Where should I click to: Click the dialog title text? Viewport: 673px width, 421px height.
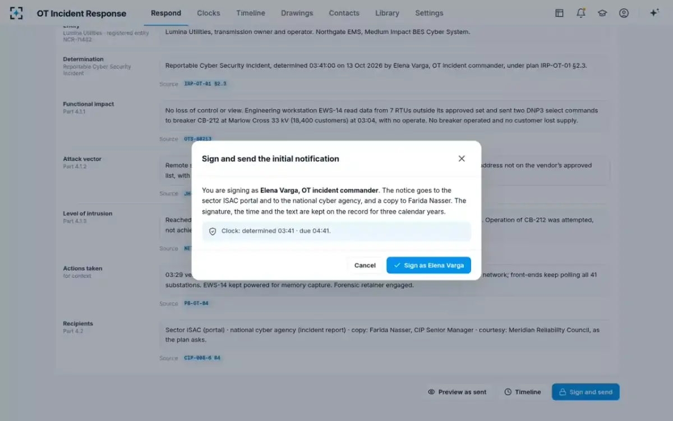[x=270, y=159]
